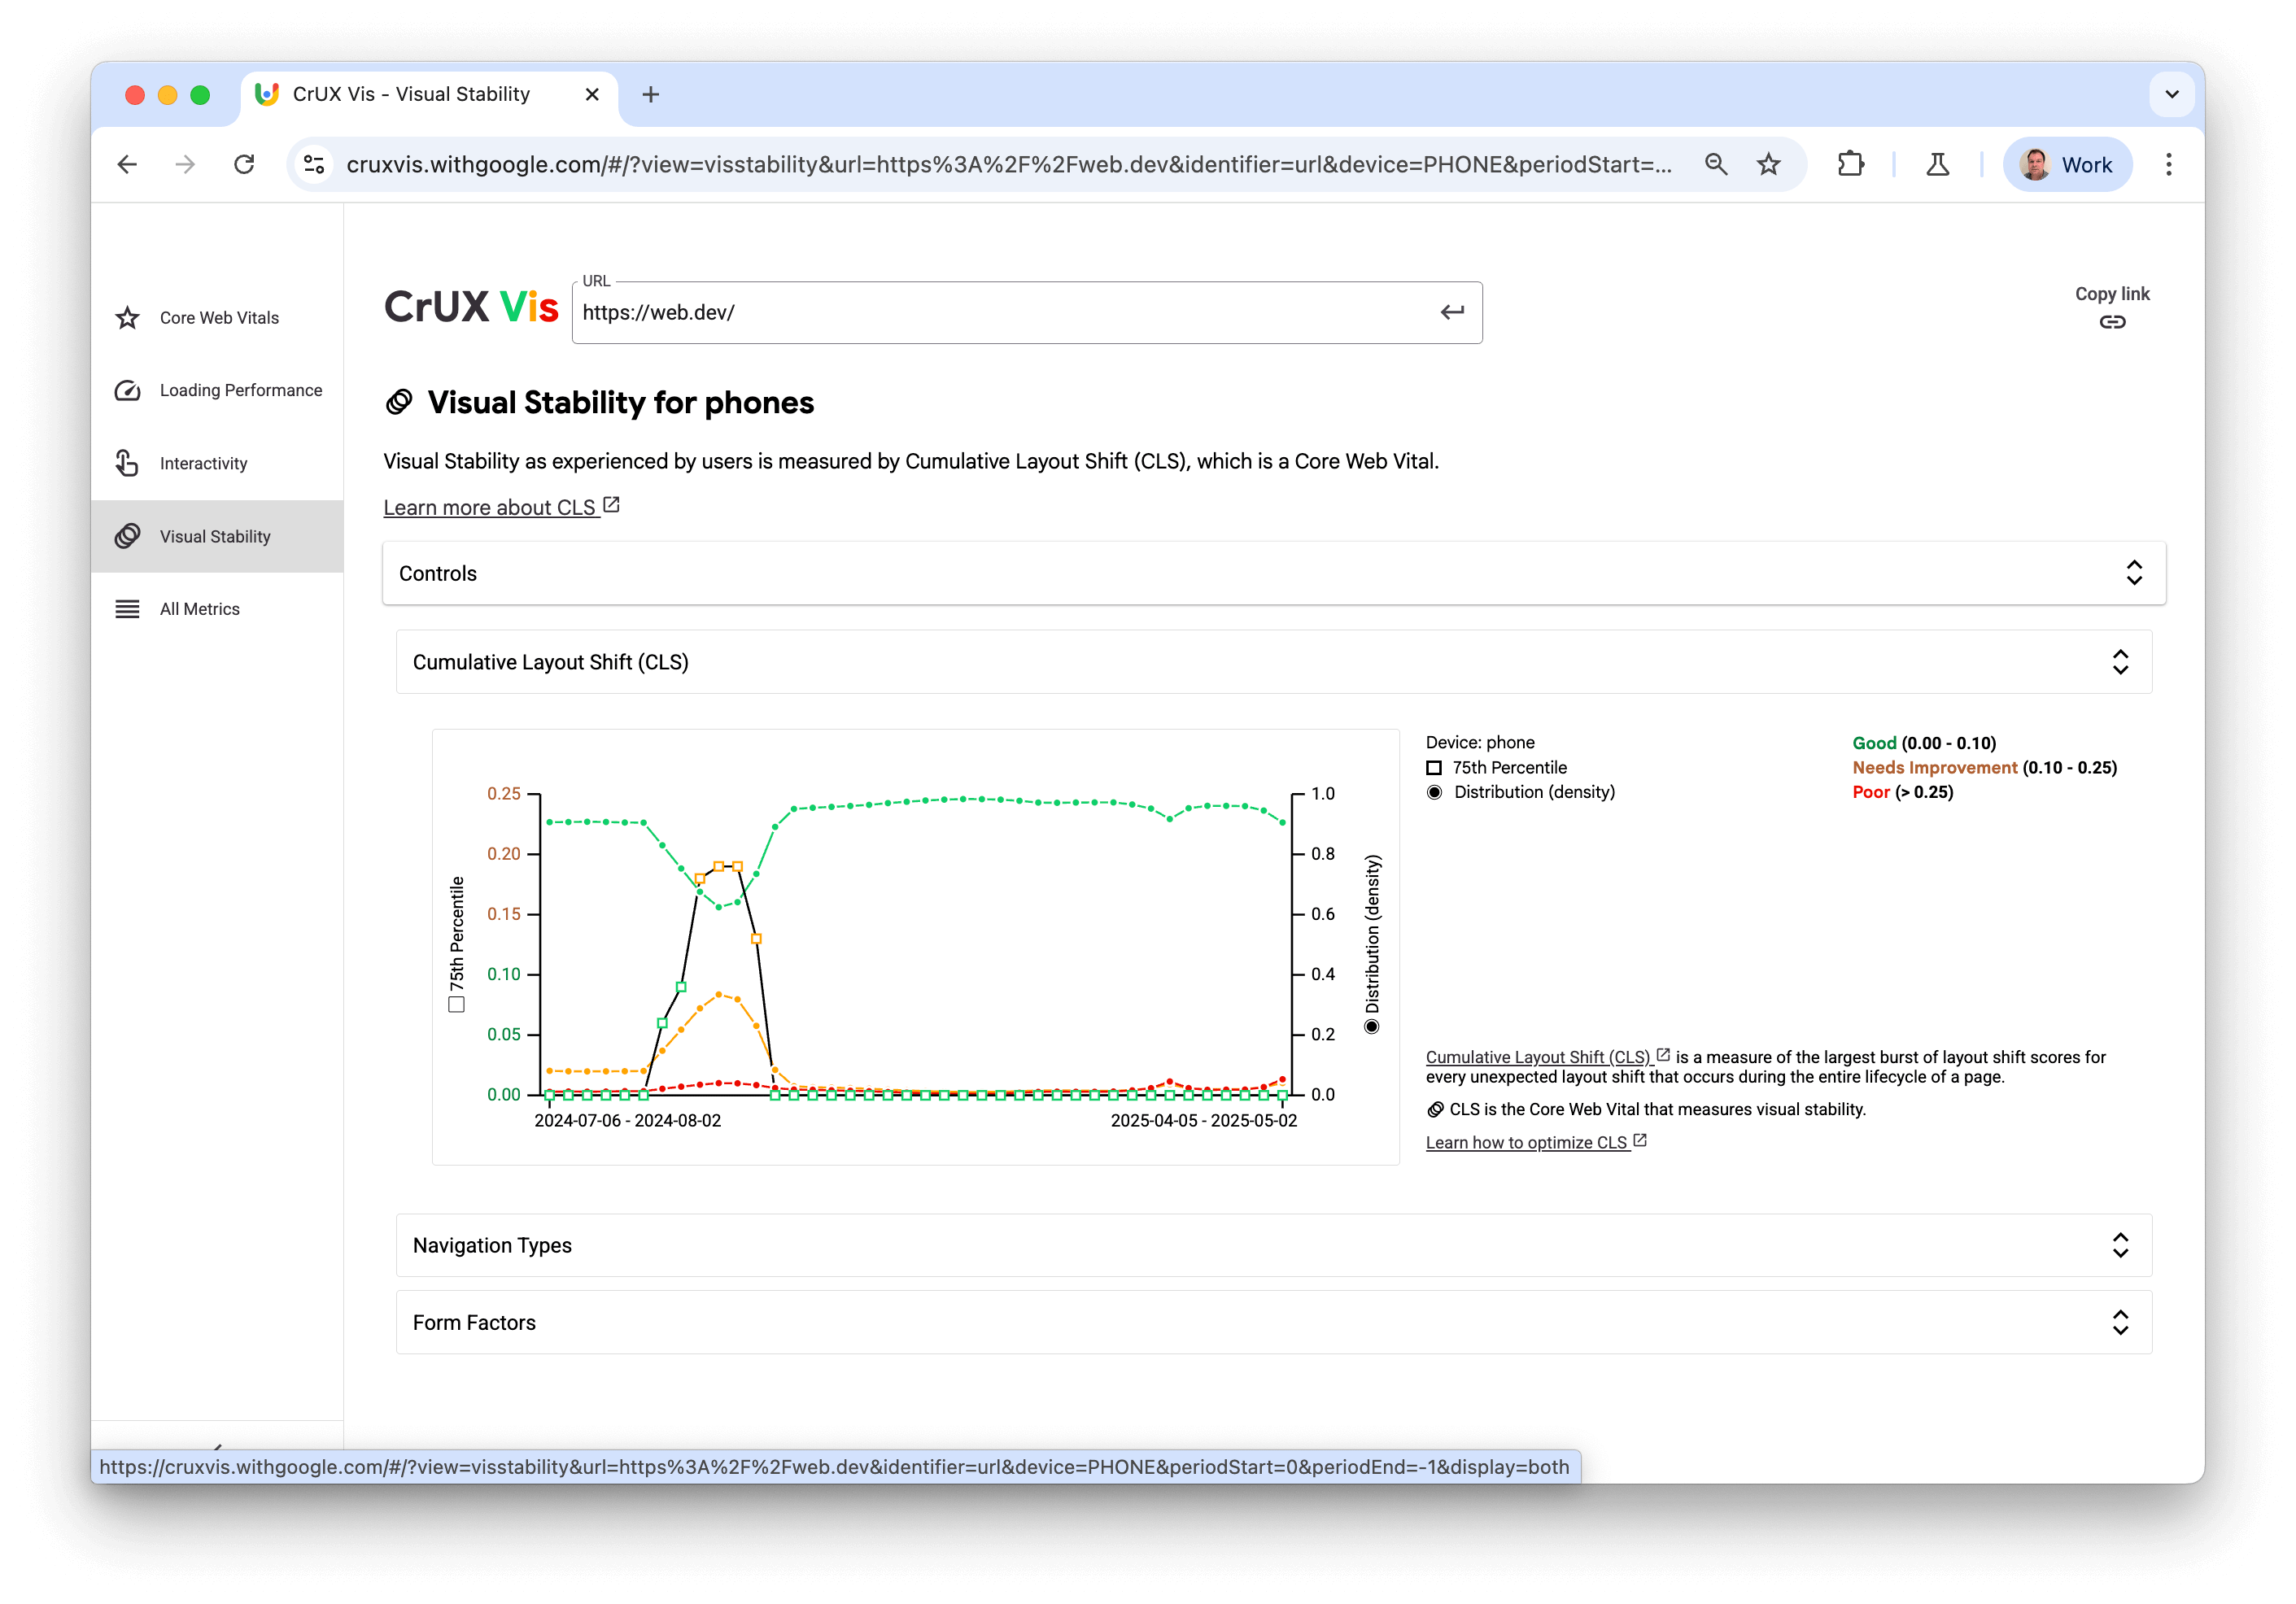Screen dimensions: 2296x1604
Task: Click the page zoom magnifier in the address bar
Action: pos(1716,164)
